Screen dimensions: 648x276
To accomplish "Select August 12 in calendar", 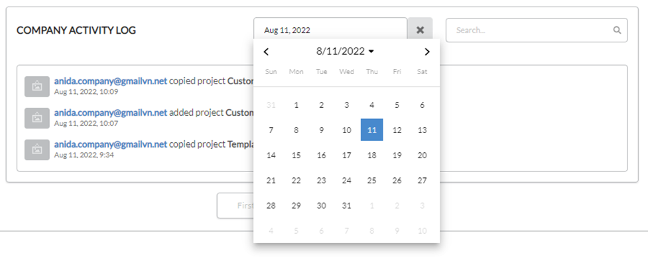I will point(397,130).
